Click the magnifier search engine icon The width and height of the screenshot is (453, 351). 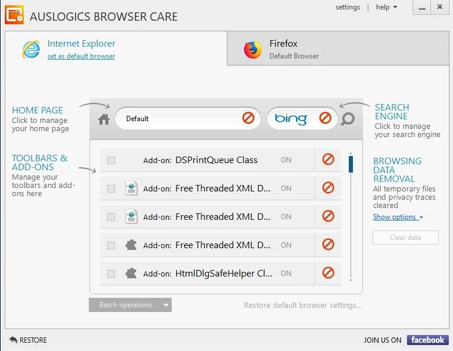[x=348, y=119]
